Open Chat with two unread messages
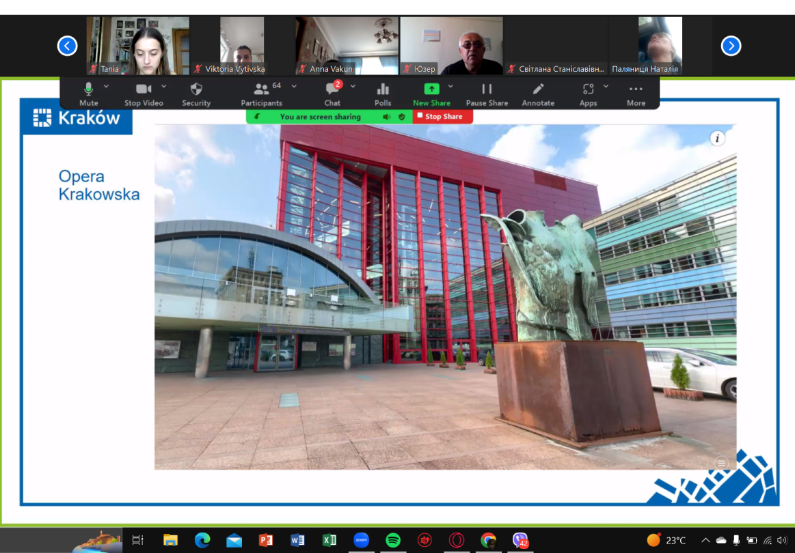795x553 pixels. click(x=333, y=94)
